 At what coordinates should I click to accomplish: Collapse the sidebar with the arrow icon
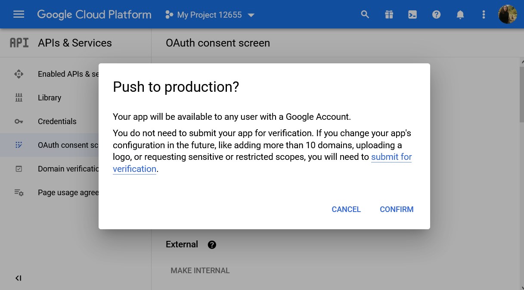pyautogui.click(x=19, y=278)
